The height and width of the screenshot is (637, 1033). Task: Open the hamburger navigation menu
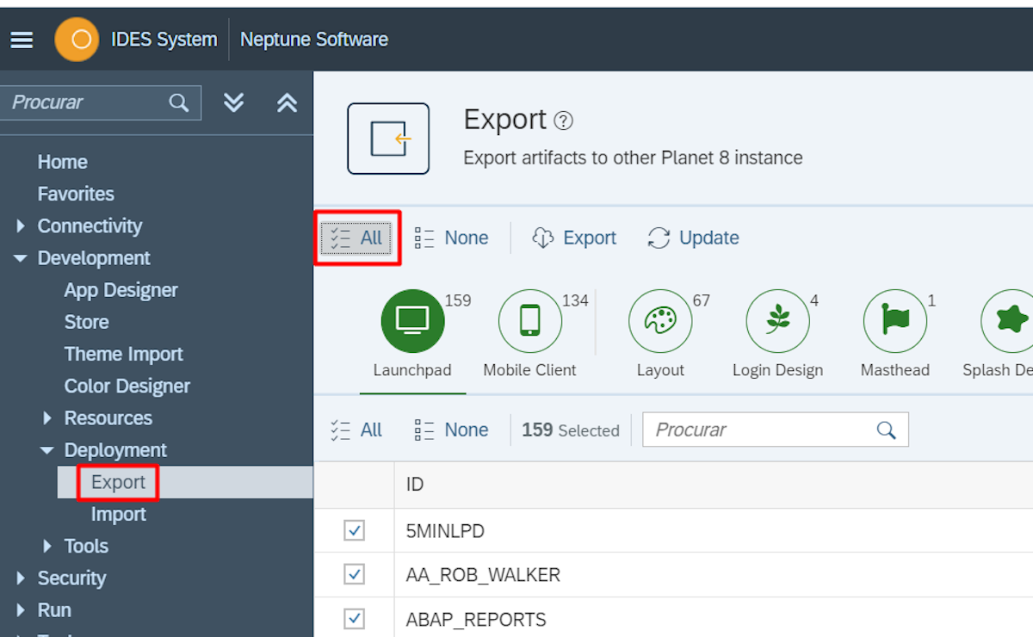click(22, 40)
